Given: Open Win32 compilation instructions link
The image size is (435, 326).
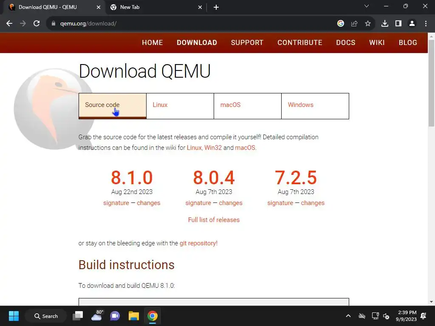Looking at the screenshot, I should [213, 147].
